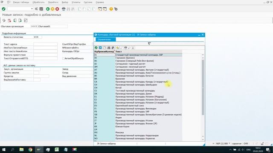Click the blue square icon in popup toolbar

tap(100, 48)
